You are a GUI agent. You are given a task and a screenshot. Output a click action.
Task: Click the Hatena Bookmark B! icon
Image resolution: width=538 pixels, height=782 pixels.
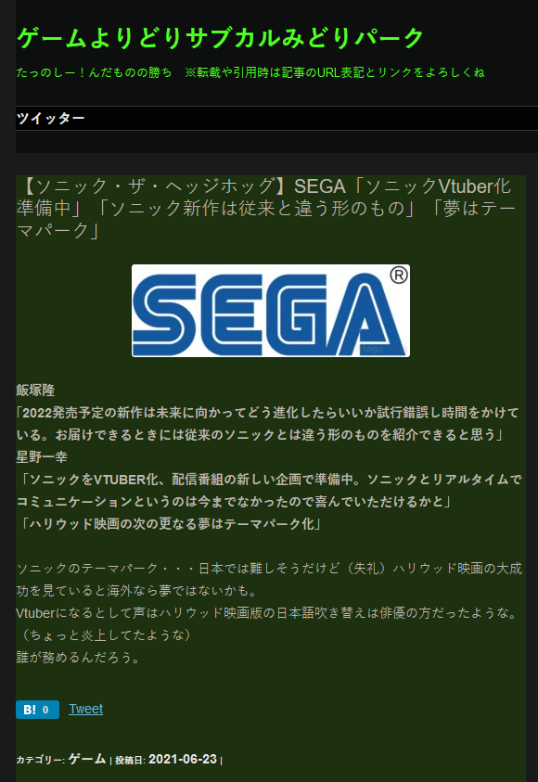(x=30, y=710)
